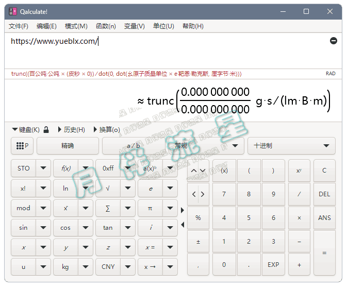The image size is (347, 287).
Task: Click the CNY currency button
Action: point(108,267)
